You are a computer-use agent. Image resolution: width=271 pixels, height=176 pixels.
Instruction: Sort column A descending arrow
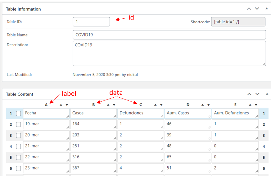(67, 105)
